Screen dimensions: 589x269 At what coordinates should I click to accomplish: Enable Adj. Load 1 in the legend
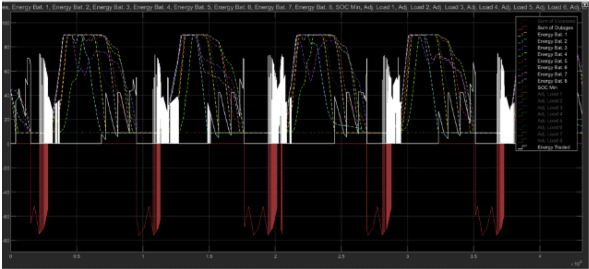point(550,94)
